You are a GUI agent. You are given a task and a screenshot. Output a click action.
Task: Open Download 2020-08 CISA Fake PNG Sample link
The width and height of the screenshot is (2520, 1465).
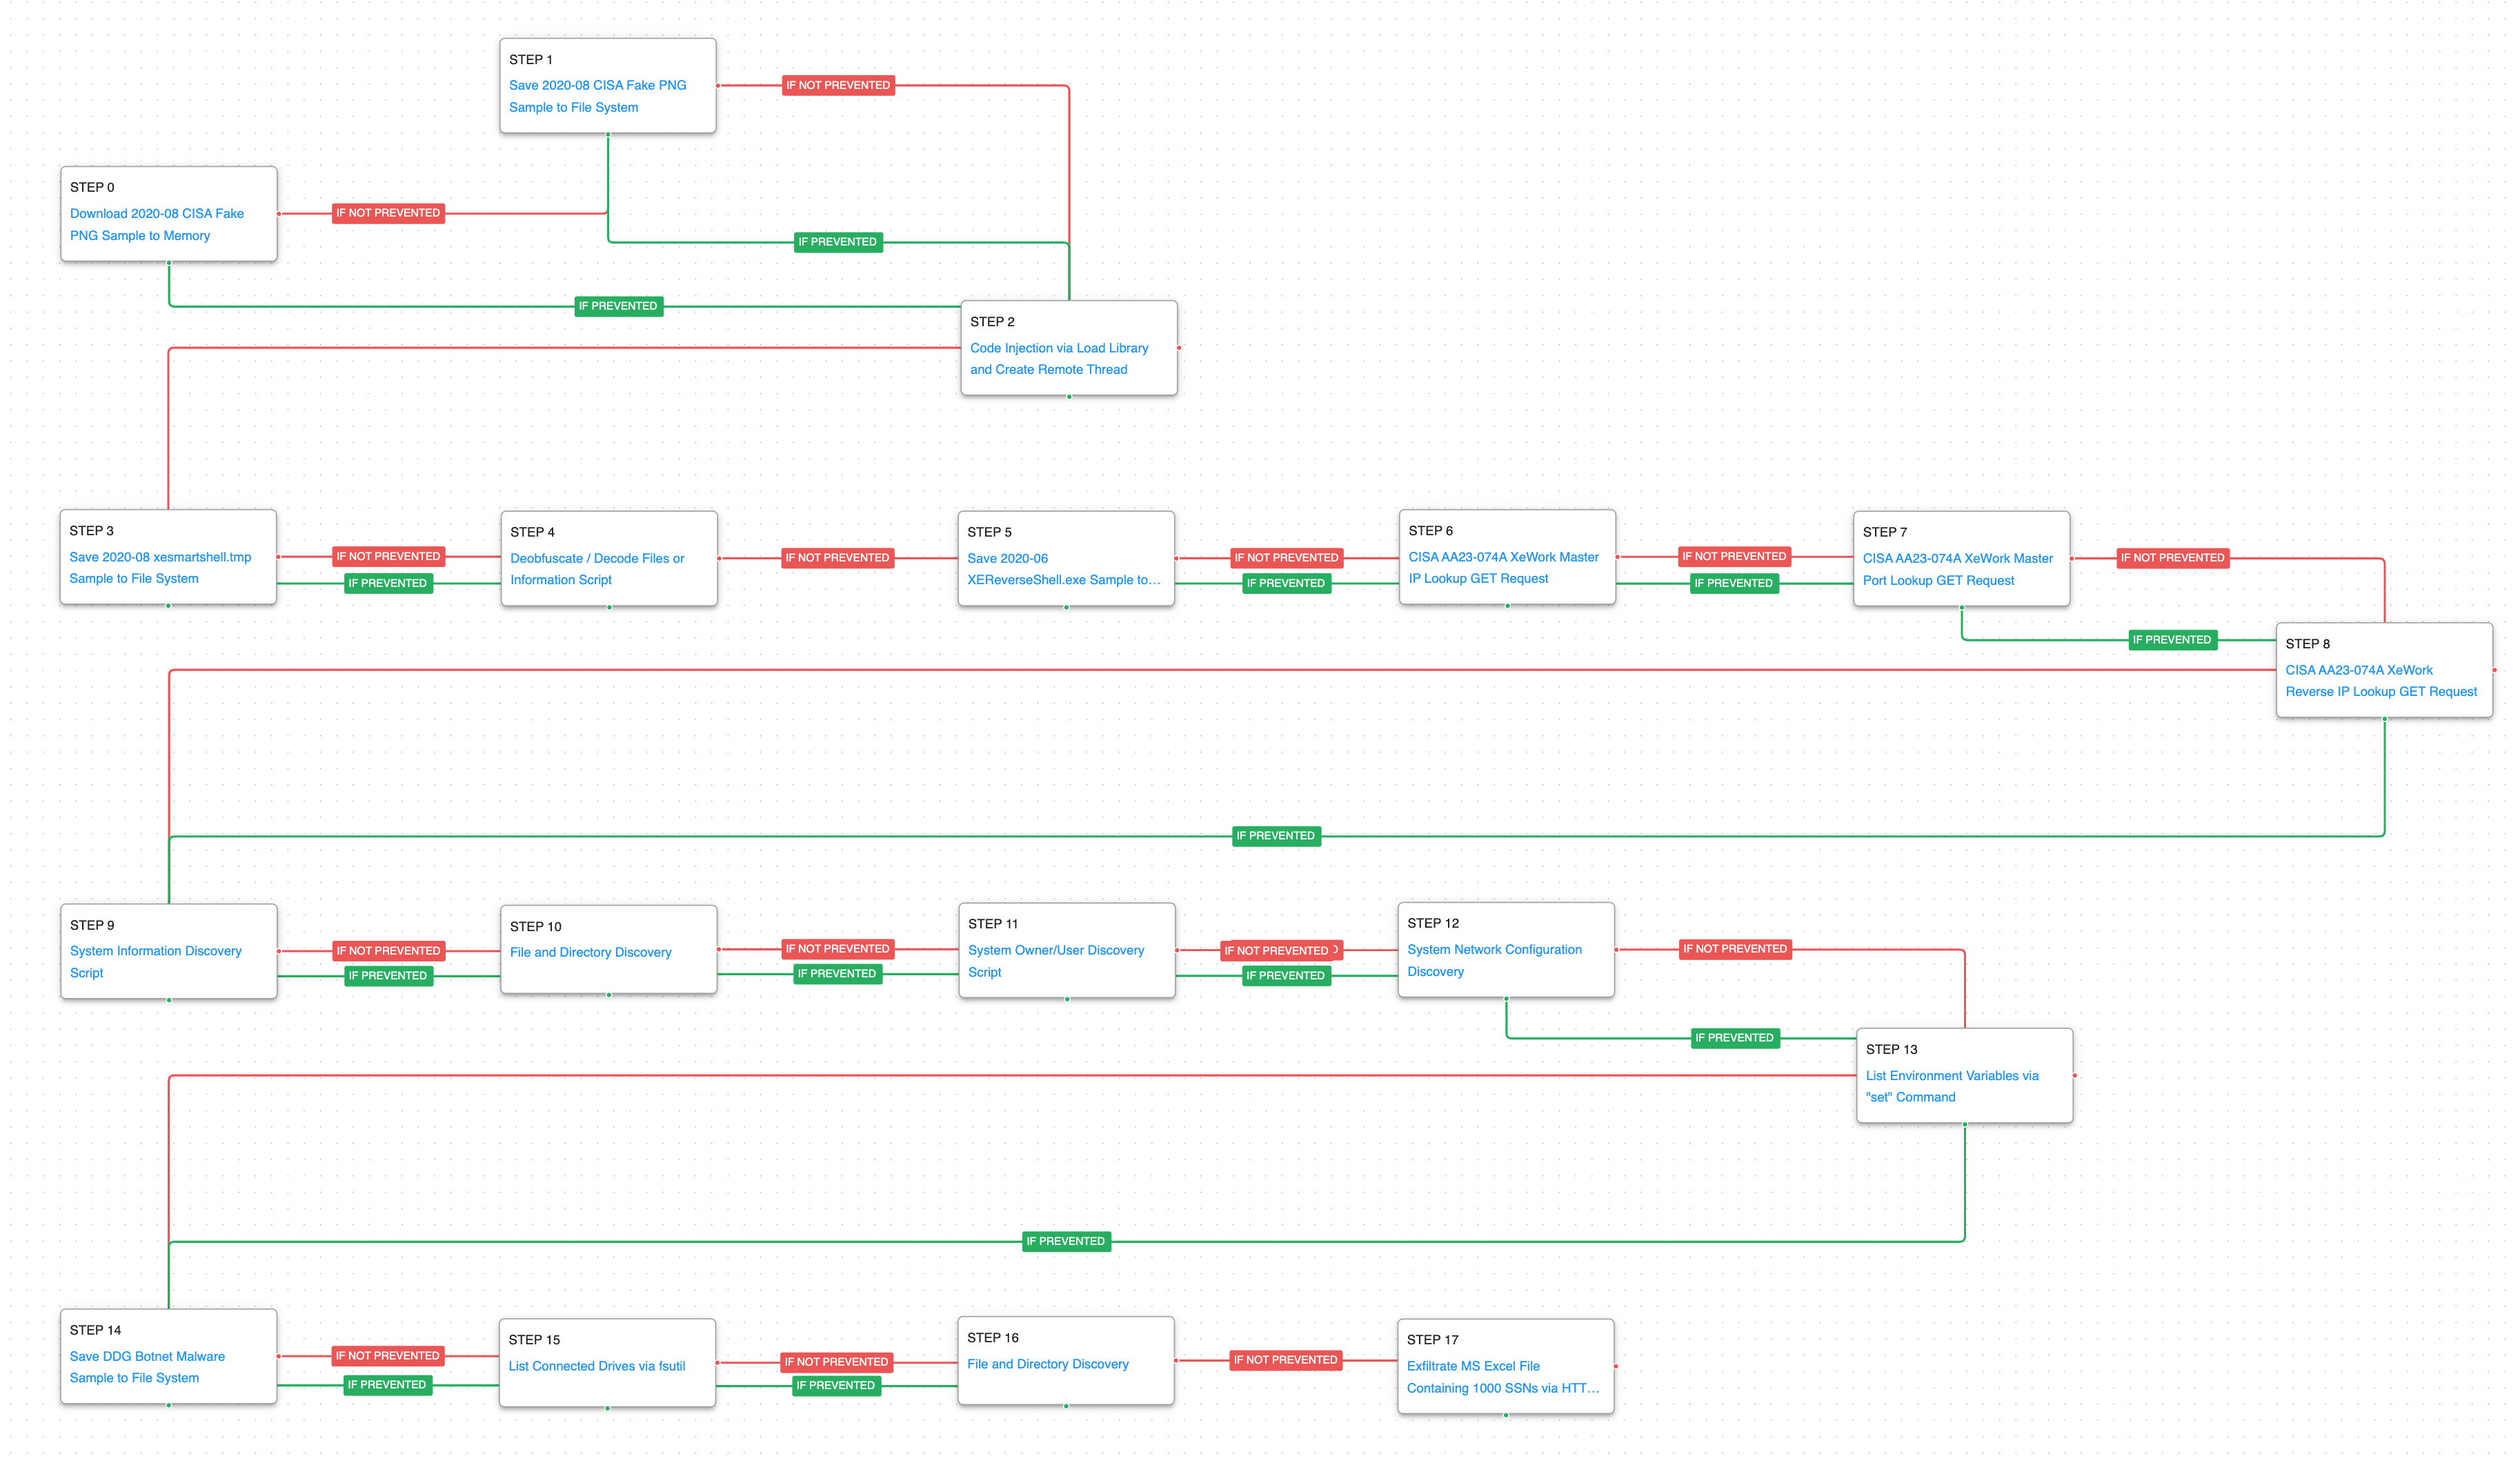[156, 214]
